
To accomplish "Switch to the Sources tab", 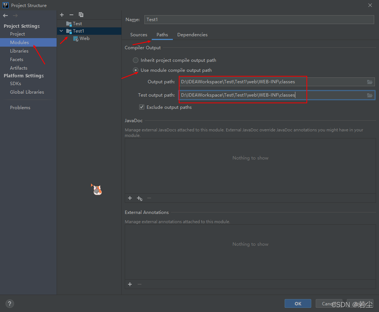I will click(x=139, y=34).
